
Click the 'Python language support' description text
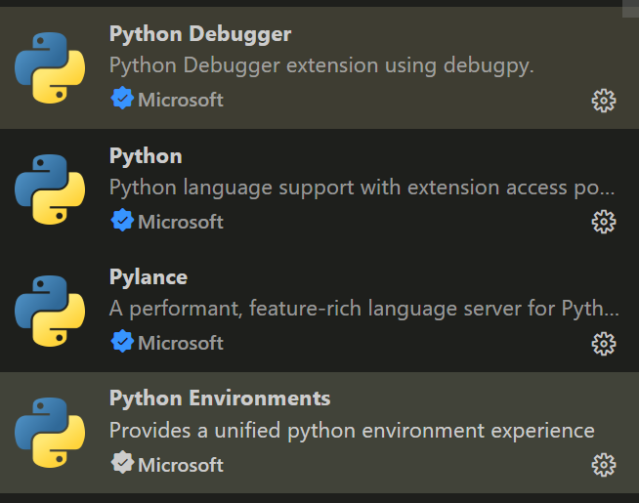[362, 187]
